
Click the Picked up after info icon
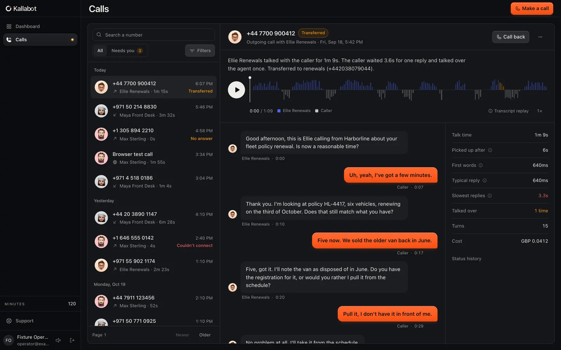[490, 150]
